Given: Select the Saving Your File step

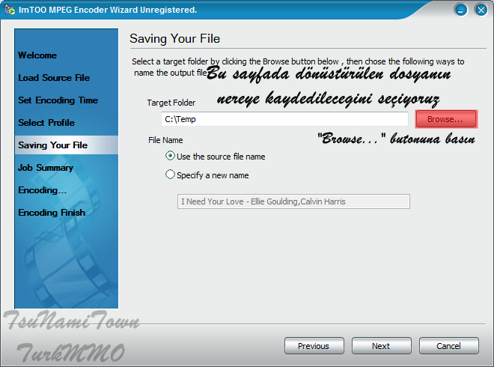Looking at the screenshot, I should point(66,145).
